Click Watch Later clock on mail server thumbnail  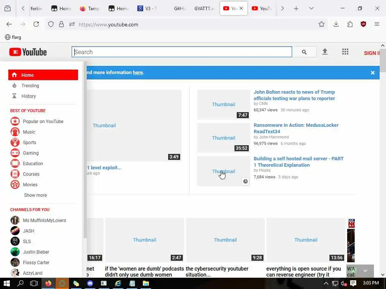pos(245,181)
